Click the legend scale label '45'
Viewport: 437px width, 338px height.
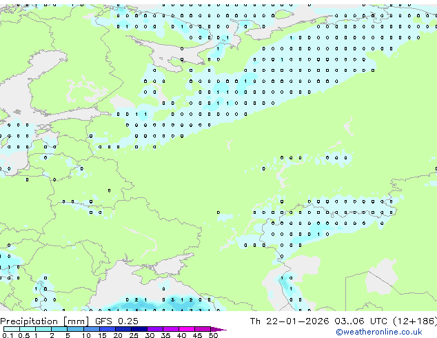pyautogui.click(x=197, y=335)
